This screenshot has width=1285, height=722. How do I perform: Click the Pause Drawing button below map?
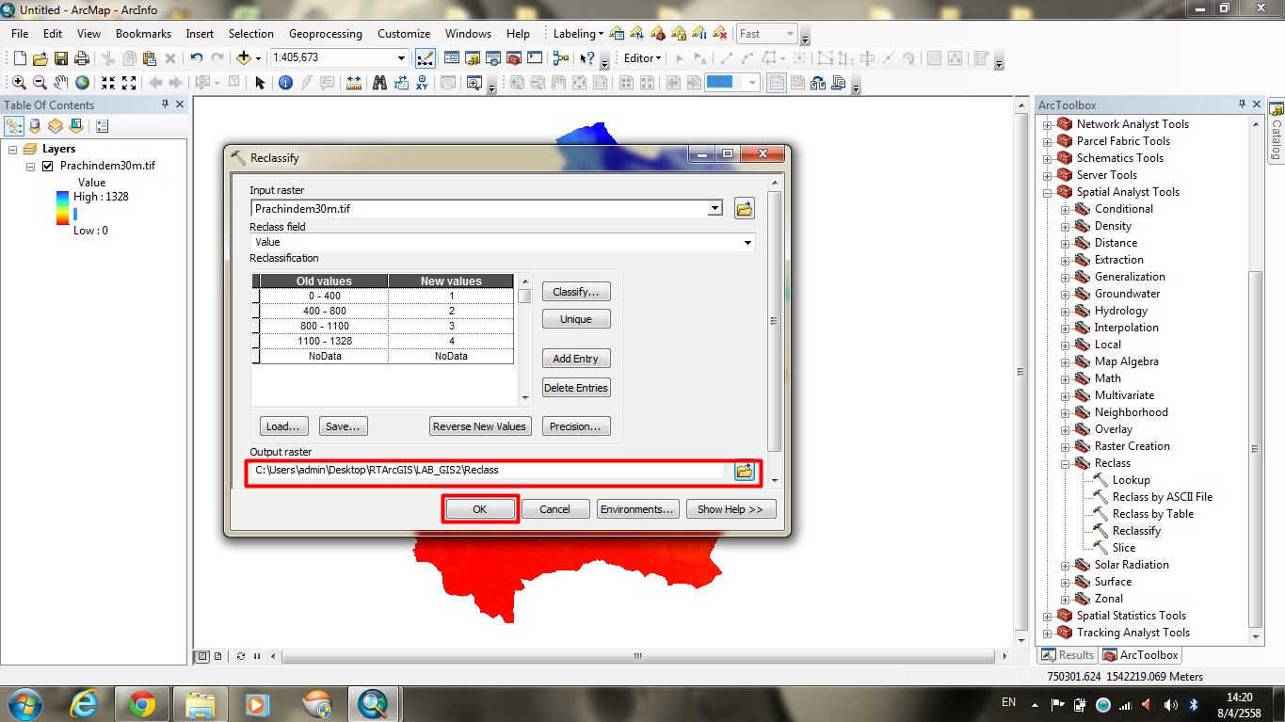256,656
